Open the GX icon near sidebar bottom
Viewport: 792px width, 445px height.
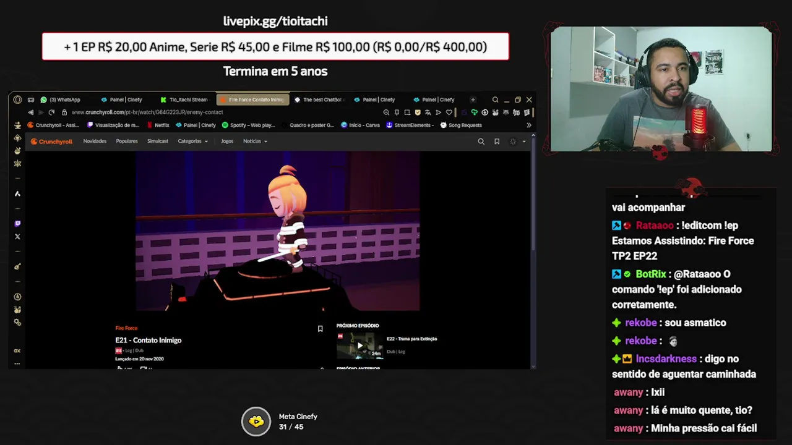[17, 350]
